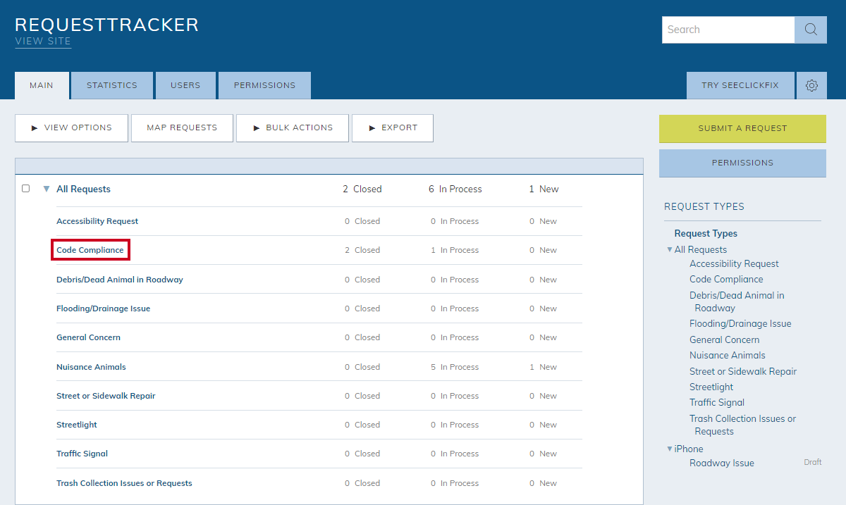The image size is (846, 505).
Task: Follow the View Site link
Action: [43, 42]
